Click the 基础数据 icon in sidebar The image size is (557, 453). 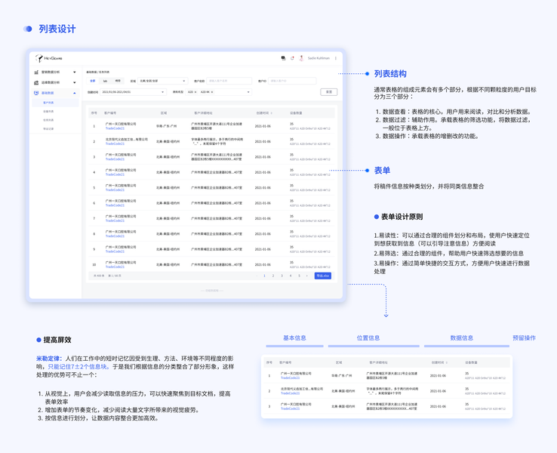point(36,93)
